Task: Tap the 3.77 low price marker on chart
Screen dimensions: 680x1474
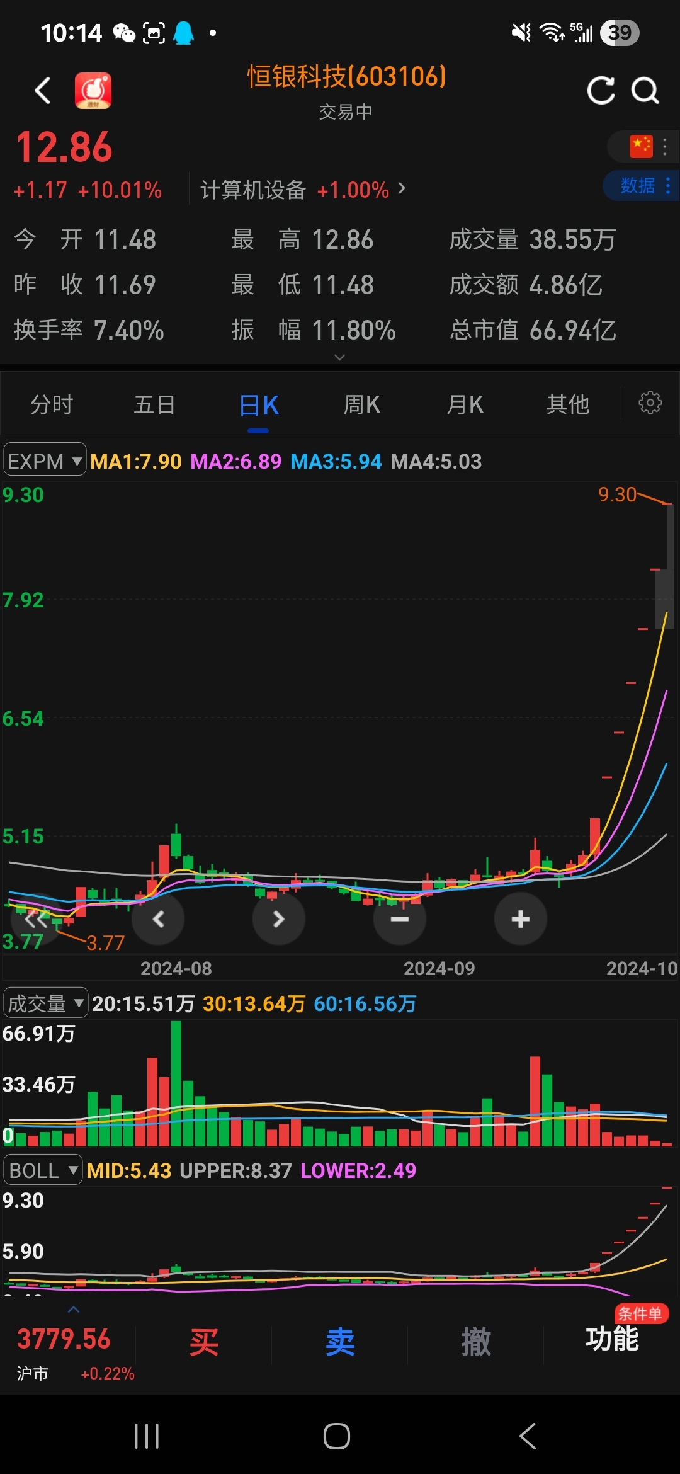Action: pos(105,943)
